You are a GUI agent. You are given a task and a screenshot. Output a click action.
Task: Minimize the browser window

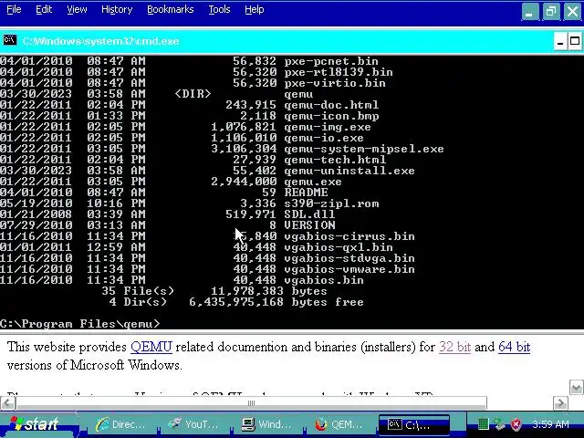click(529, 12)
